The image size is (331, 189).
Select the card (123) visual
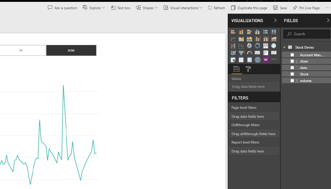pyautogui.click(x=257, y=53)
